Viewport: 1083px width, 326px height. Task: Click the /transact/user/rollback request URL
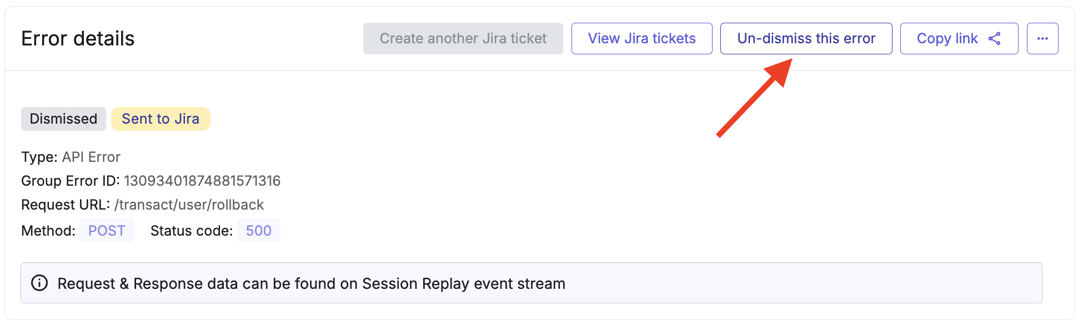pos(189,205)
